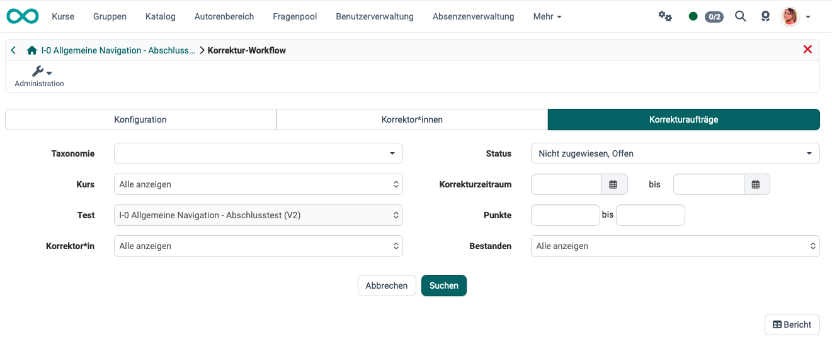Select the Korrekturaufträge tab
832x344 pixels.
coord(684,119)
